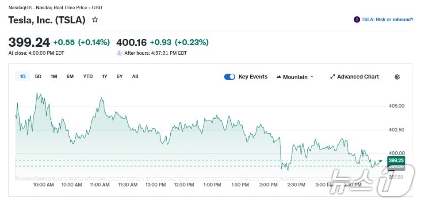Click the Mountain chart type icon
421x203 pixels.
(x=279, y=77)
